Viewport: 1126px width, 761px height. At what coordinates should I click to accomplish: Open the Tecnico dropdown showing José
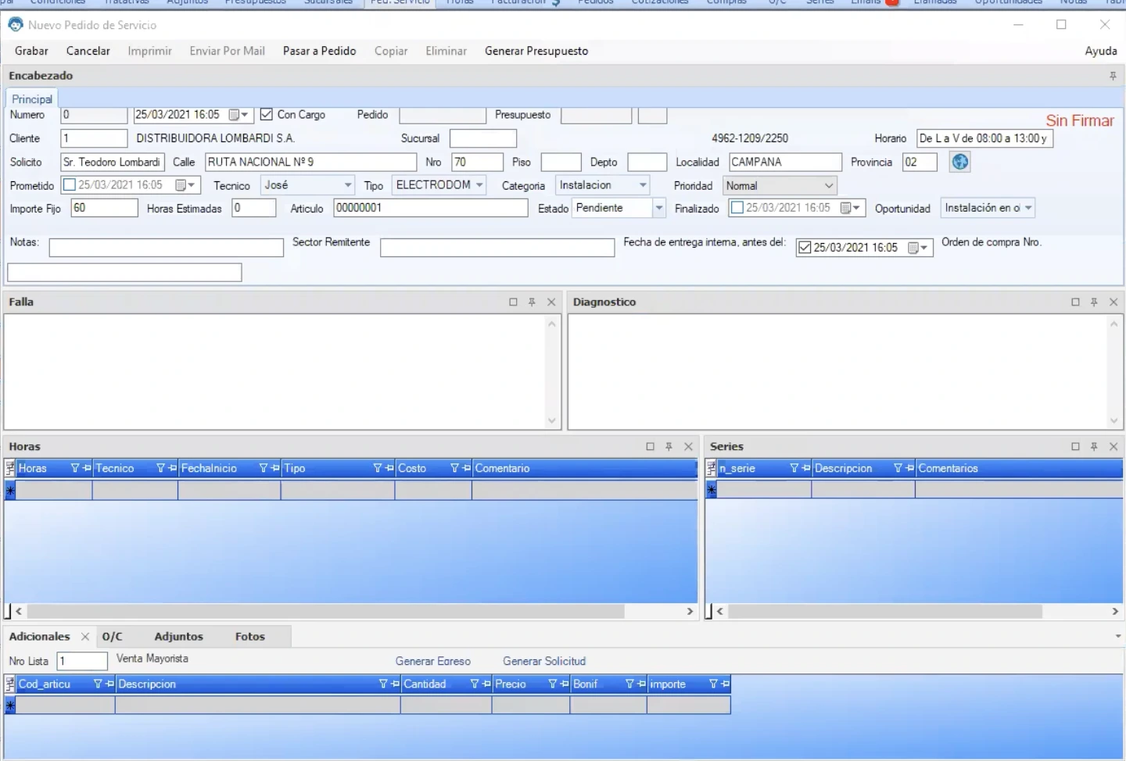click(x=349, y=185)
